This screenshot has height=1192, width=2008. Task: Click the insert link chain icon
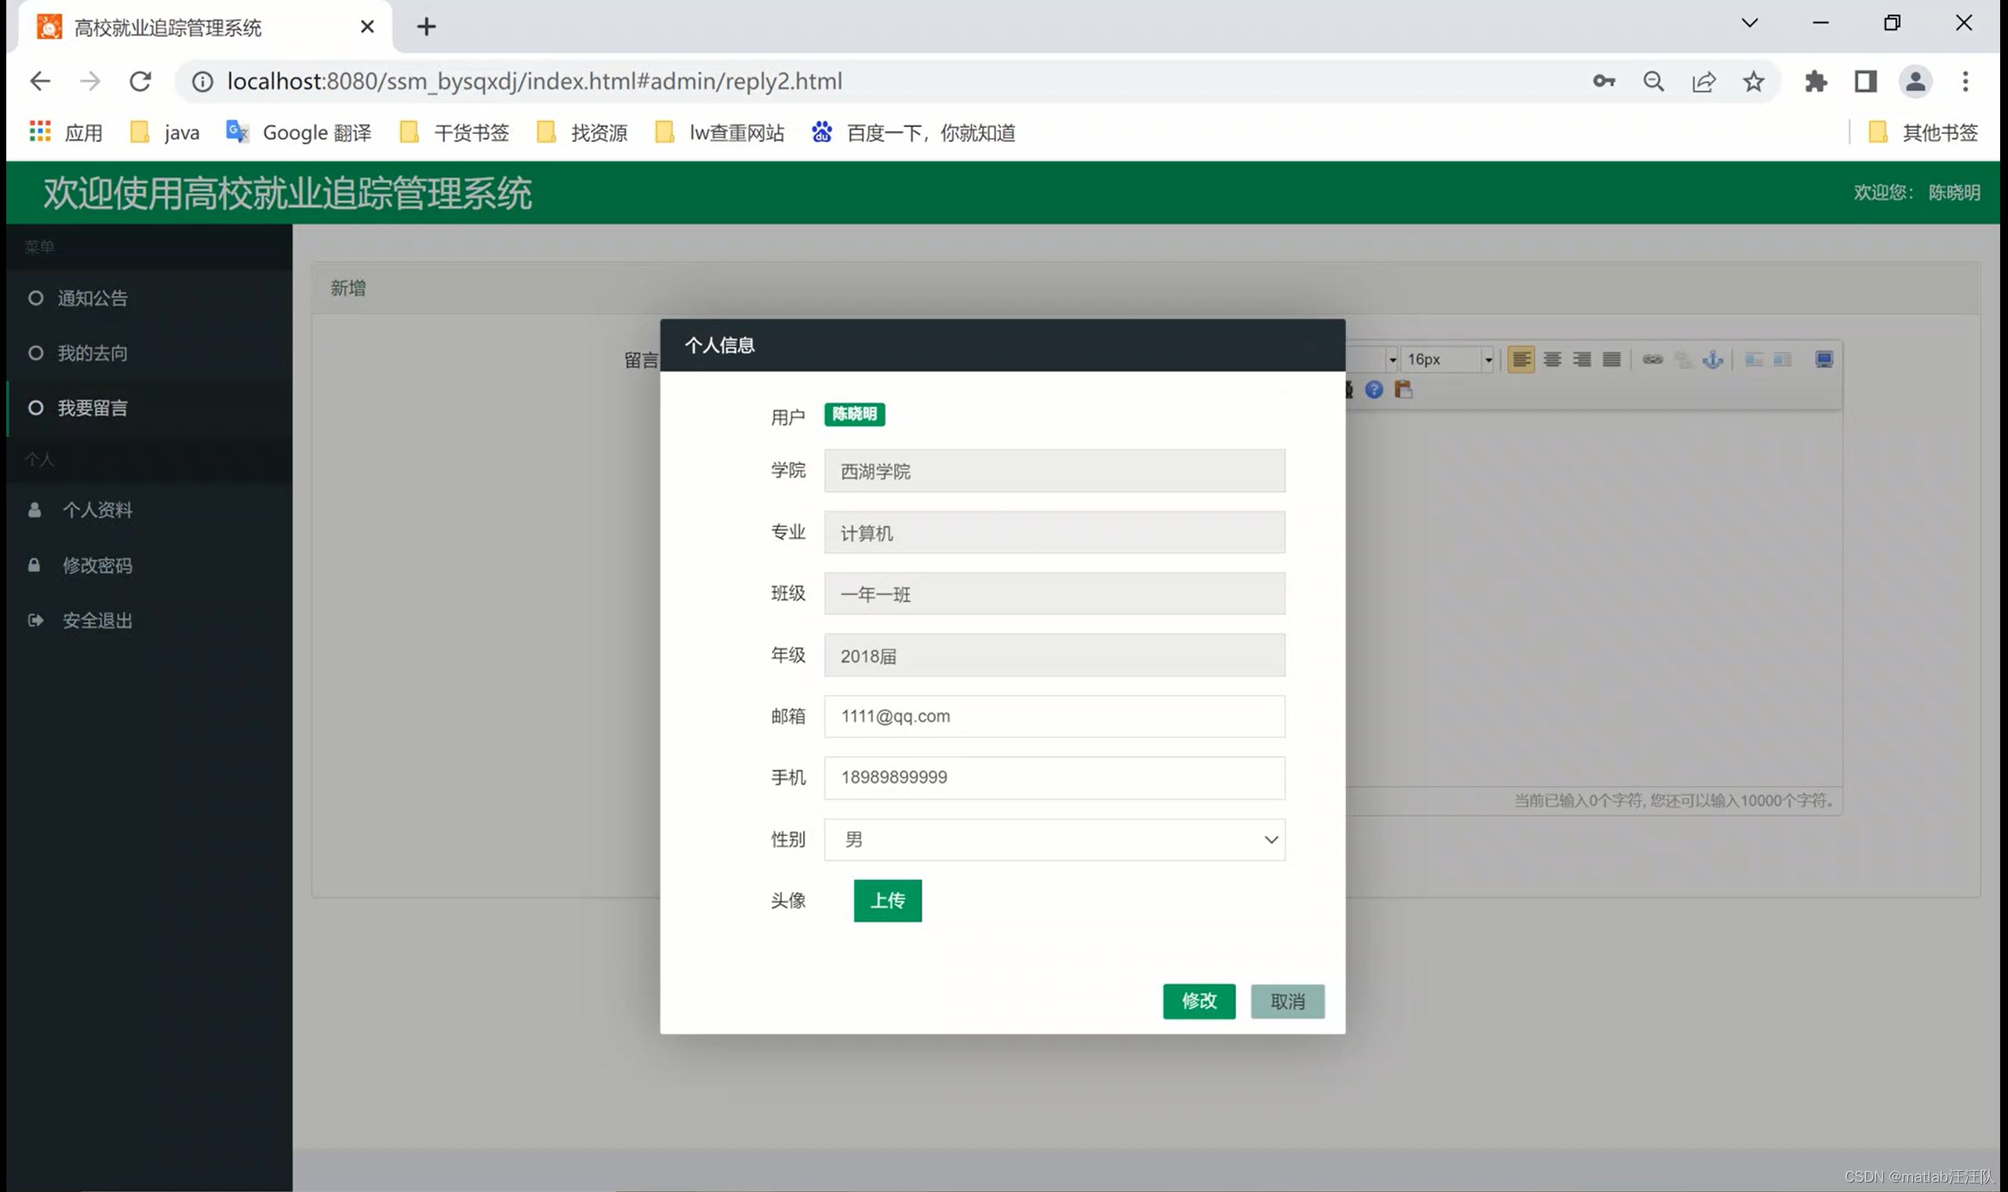[x=1652, y=359]
